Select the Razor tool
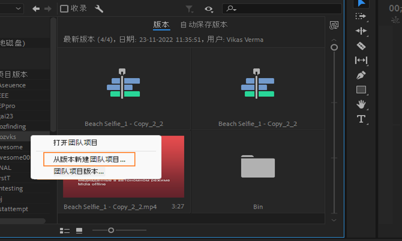Screen dimensions: 402x241 click(361, 46)
